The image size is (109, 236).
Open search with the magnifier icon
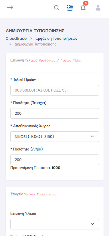pos(56,7)
